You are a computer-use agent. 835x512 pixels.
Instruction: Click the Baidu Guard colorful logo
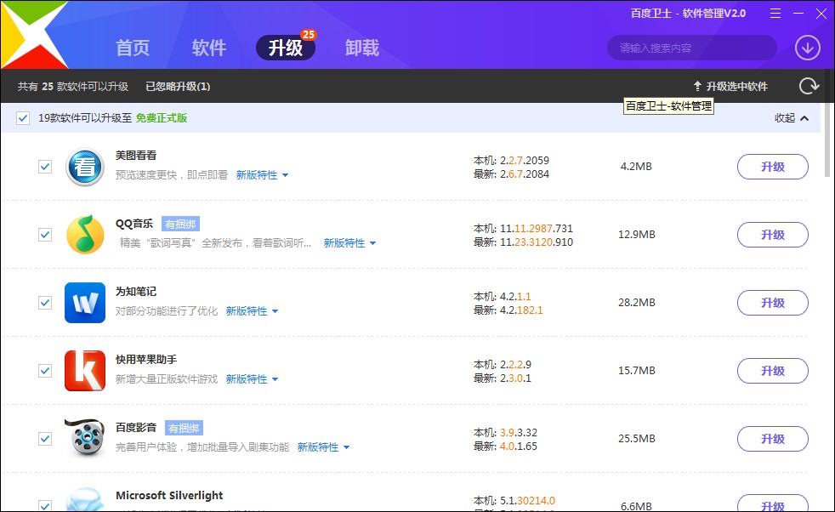coord(33,34)
